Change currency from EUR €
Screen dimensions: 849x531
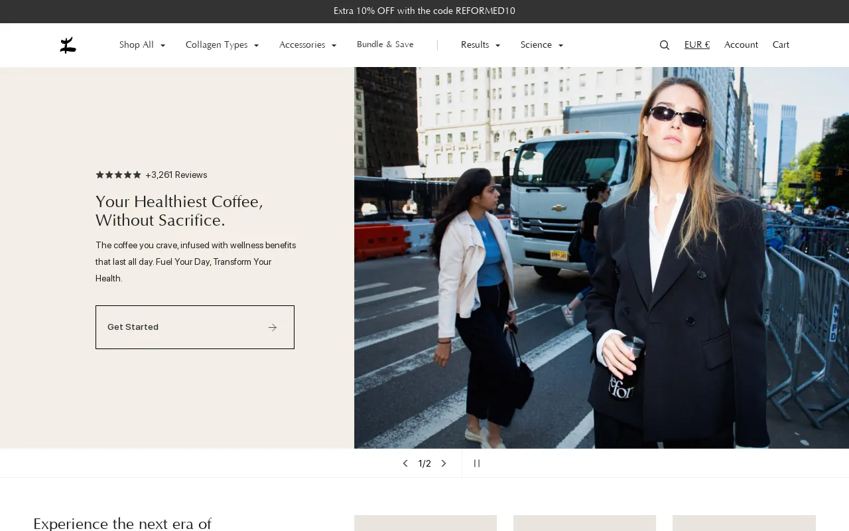[x=696, y=45]
